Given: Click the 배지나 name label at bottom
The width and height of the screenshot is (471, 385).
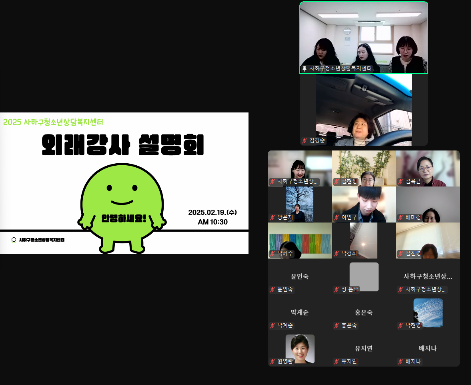Looking at the screenshot, I should point(413,362).
